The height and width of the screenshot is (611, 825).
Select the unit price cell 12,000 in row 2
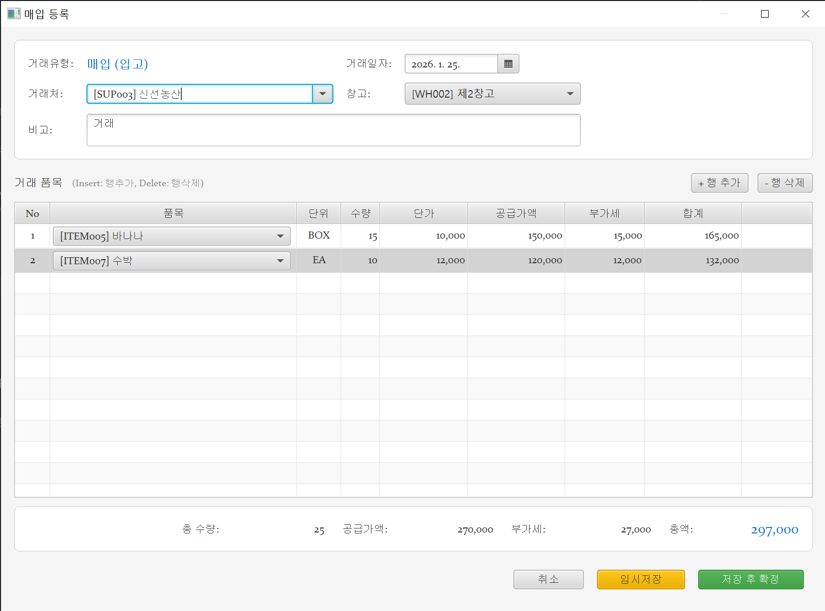coord(423,261)
